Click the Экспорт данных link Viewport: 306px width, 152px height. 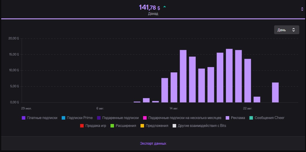coord(153,144)
